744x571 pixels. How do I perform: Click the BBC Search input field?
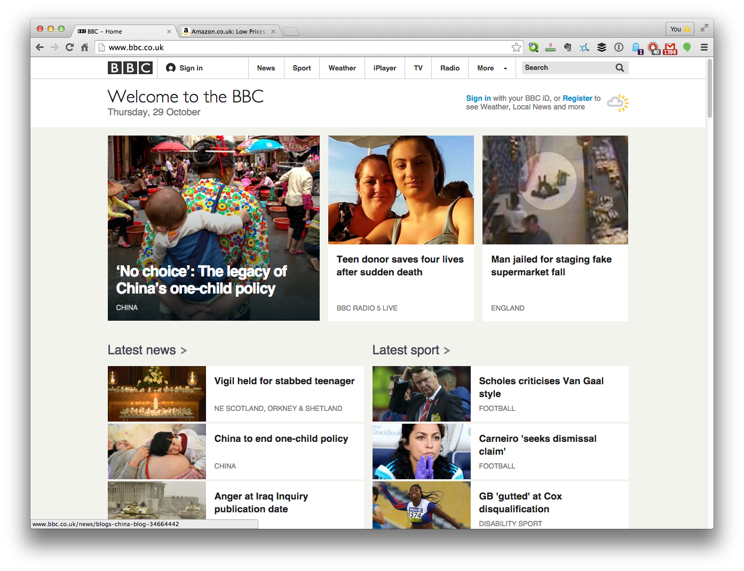(568, 68)
